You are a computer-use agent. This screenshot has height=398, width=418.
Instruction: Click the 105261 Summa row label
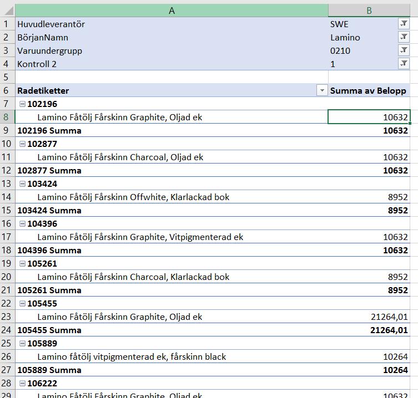pos(49,290)
